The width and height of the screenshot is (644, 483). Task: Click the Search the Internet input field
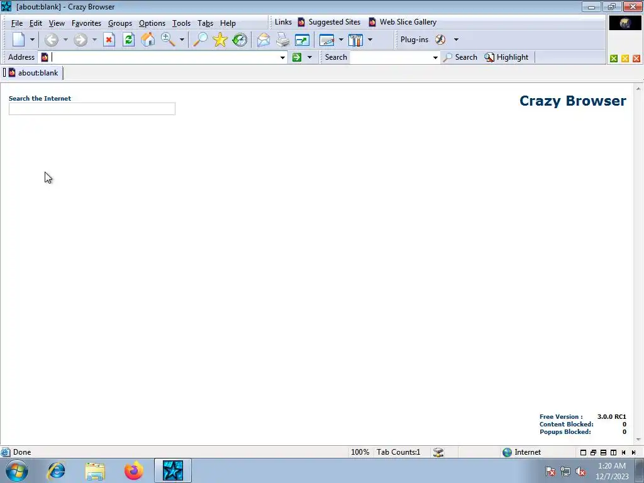[x=92, y=109]
